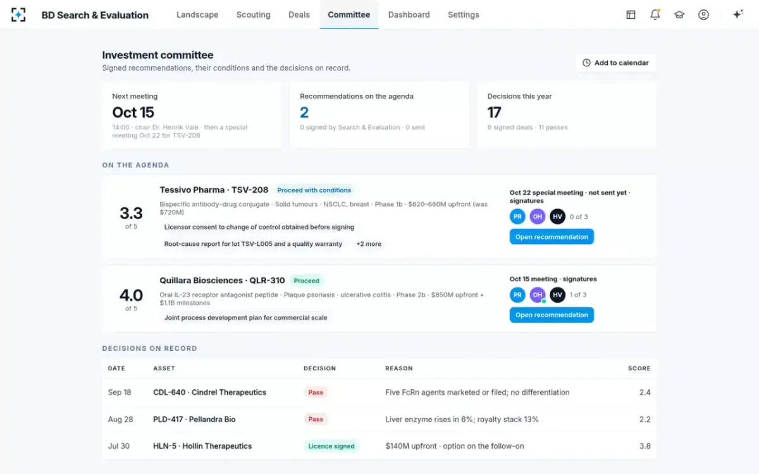The height and width of the screenshot is (474, 759).
Task: Click the score 2.2 cell
Action: click(645, 419)
